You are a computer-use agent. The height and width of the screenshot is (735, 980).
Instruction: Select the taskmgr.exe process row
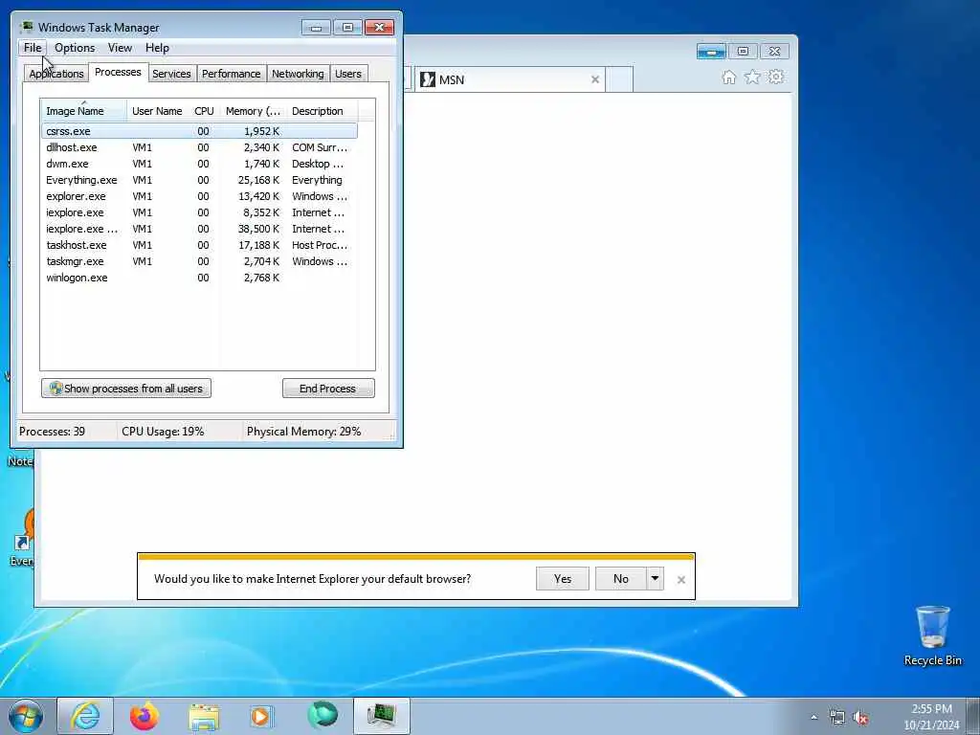tap(199, 261)
